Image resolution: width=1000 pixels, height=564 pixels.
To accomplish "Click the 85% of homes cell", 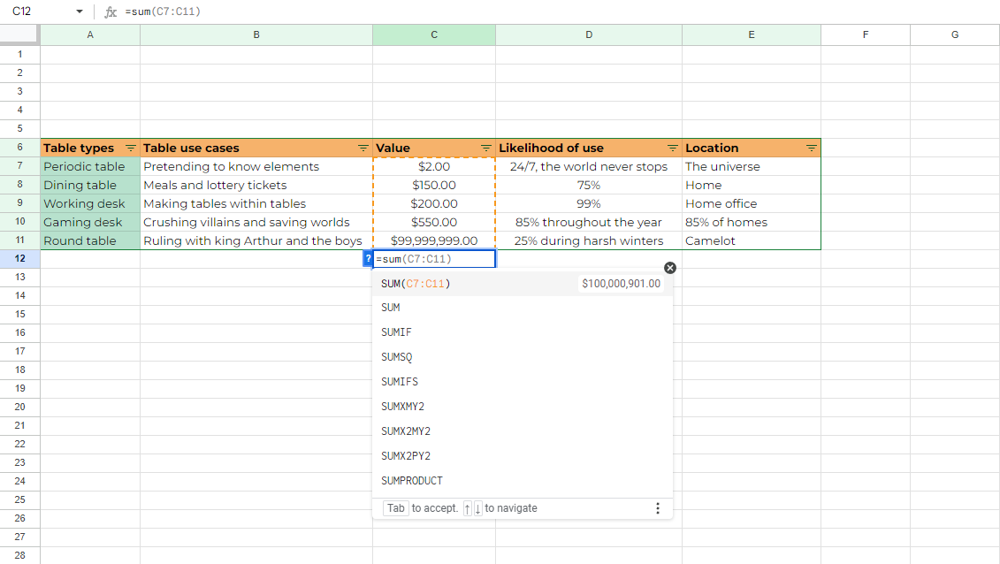I will tap(752, 222).
